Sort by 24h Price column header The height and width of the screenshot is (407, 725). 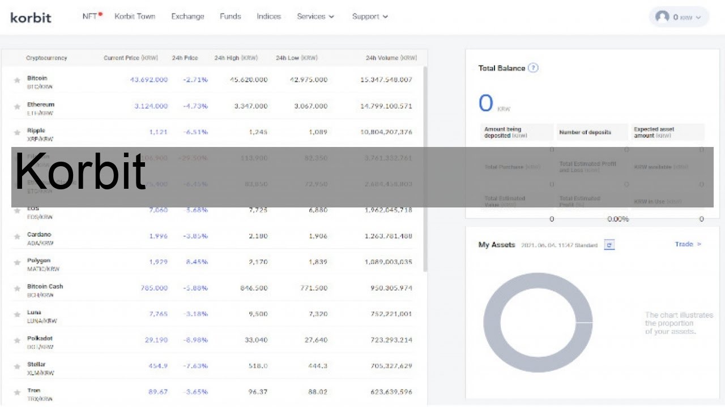pyautogui.click(x=185, y=58)
